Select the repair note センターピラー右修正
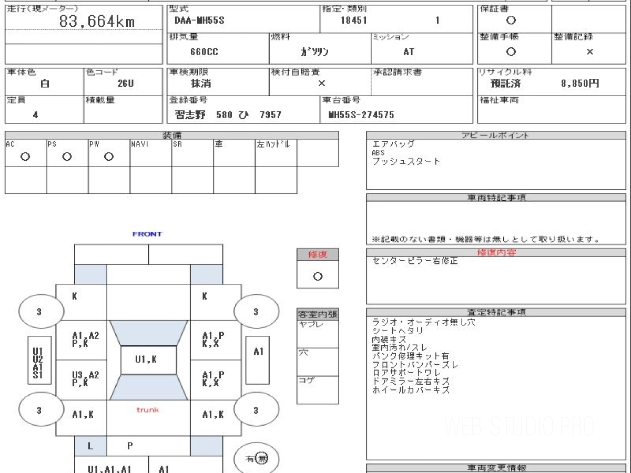The image size is (631, 473). click(x=415, y=261)
